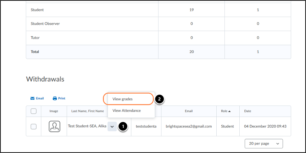Screen dimensions: 306x153
Task: Open the dropdown arrow beside Test Student-SEA, Alika
Action: (112, 126)
